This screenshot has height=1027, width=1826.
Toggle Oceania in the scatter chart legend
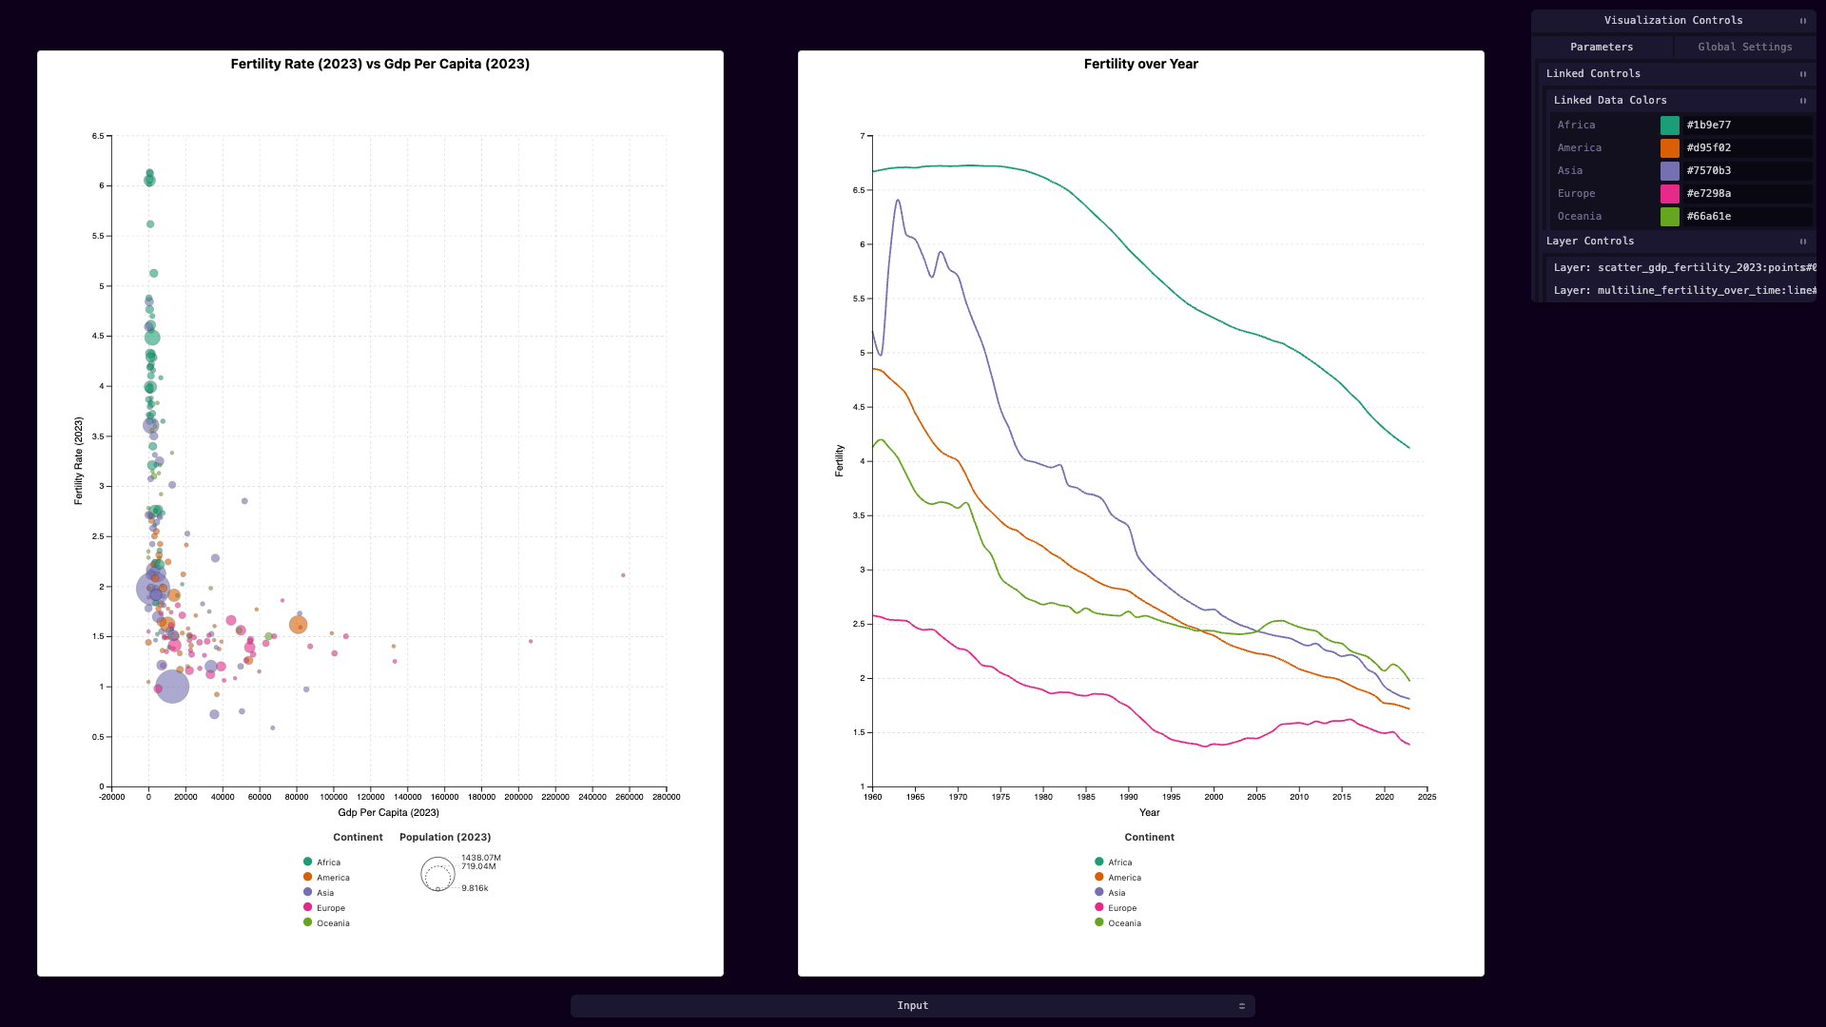(x=326, y=923)
